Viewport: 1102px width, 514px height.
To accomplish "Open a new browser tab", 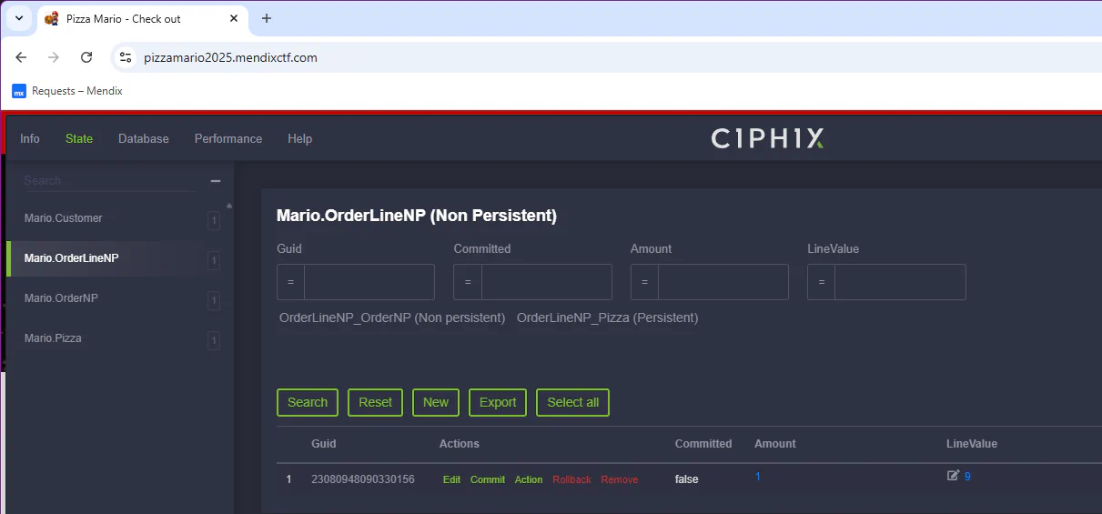I will [x=267, y=18].
